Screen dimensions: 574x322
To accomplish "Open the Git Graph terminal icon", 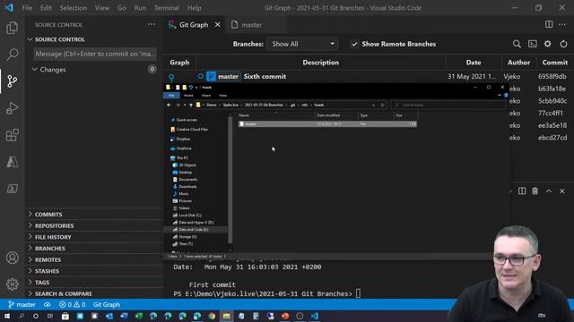I will tap(532, 44).
